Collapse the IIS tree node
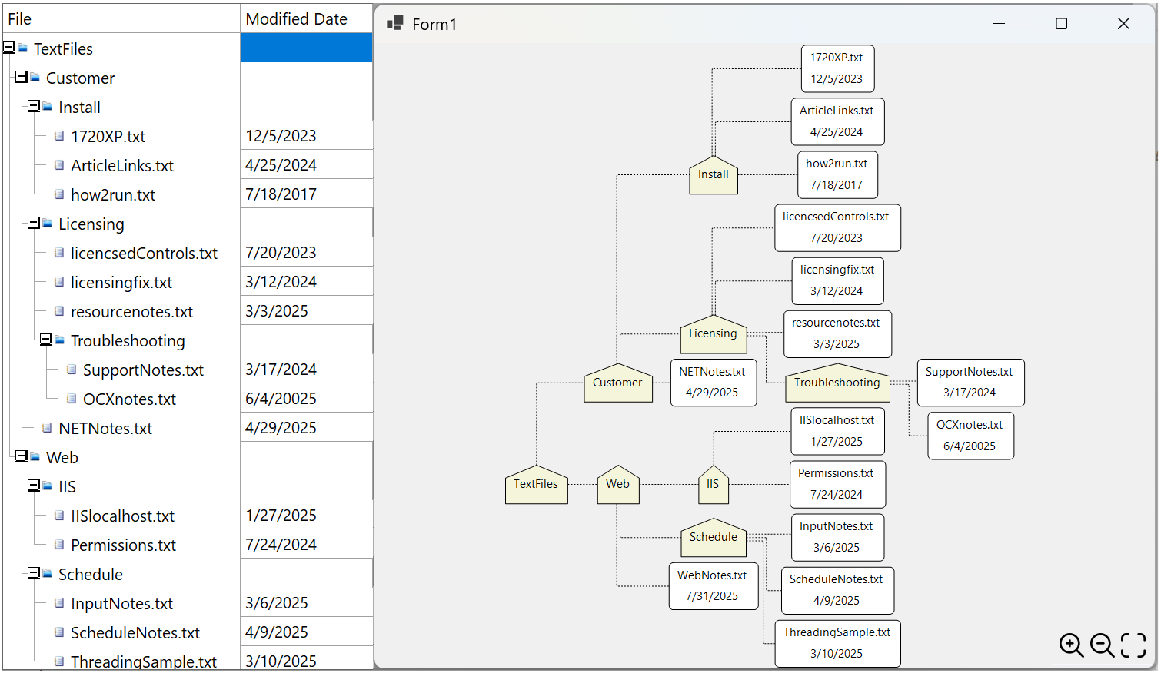The width and height of the screenshot is (1161, 673). [33, 486]
